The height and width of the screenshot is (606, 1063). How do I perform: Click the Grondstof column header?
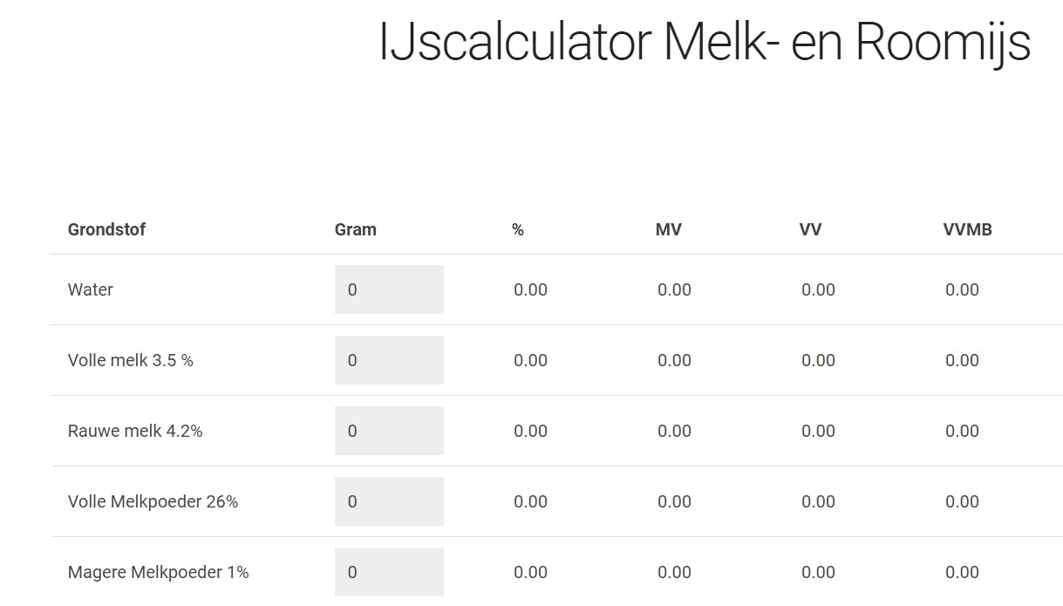(106, 229)
